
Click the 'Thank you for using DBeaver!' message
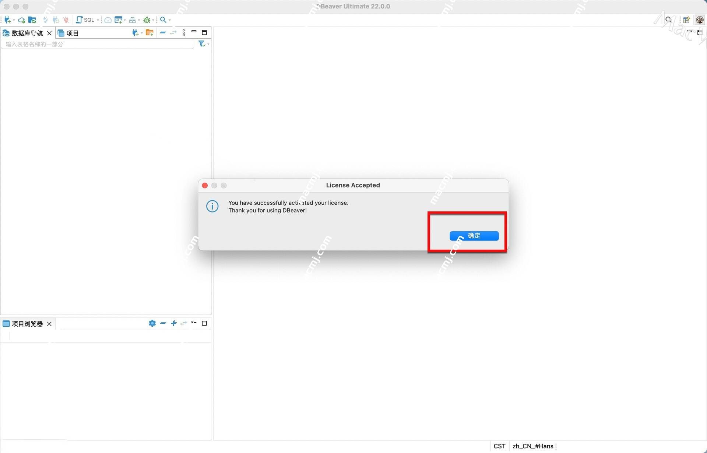(x=267, y=210)
